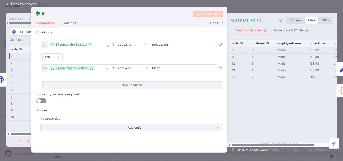Click the input panel horizontal scrollbar
This screenshot has height=161, width=343.
click(21, 134)
